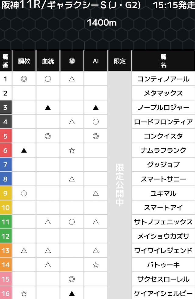Click double-circle in AI column for horse 5
Viewport: 195px width, 299px height.
96,136
